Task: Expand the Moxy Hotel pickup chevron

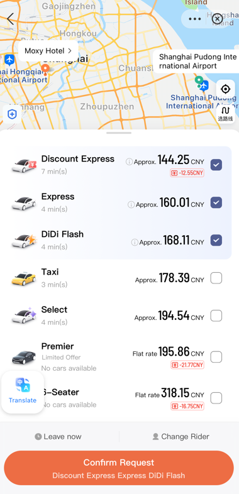Action: coord(70,51)
